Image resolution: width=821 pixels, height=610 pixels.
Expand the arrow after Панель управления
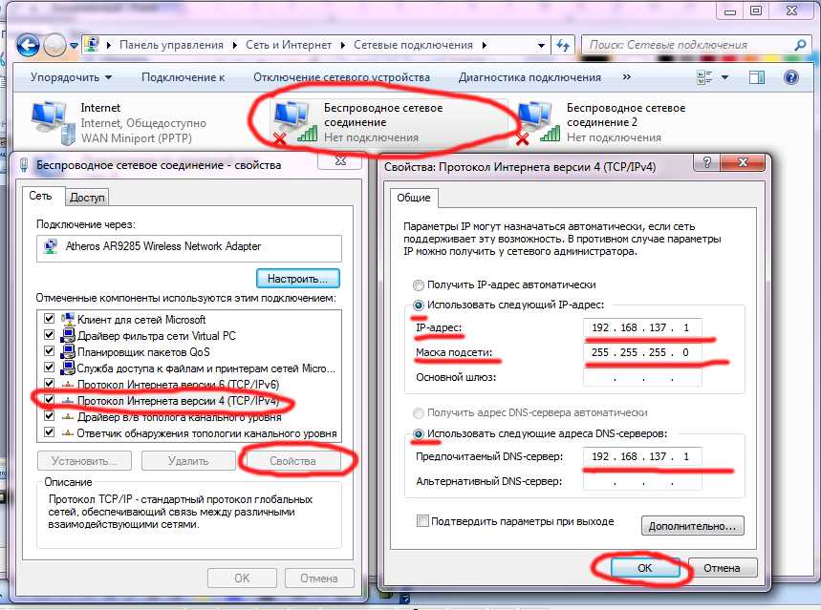(234, 46)
